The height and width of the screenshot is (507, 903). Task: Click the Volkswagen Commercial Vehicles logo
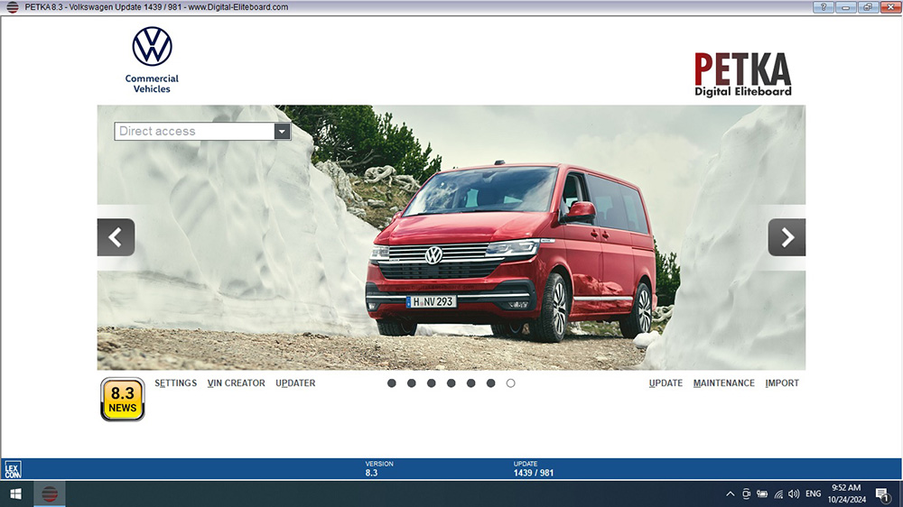(x=152, y=60)
